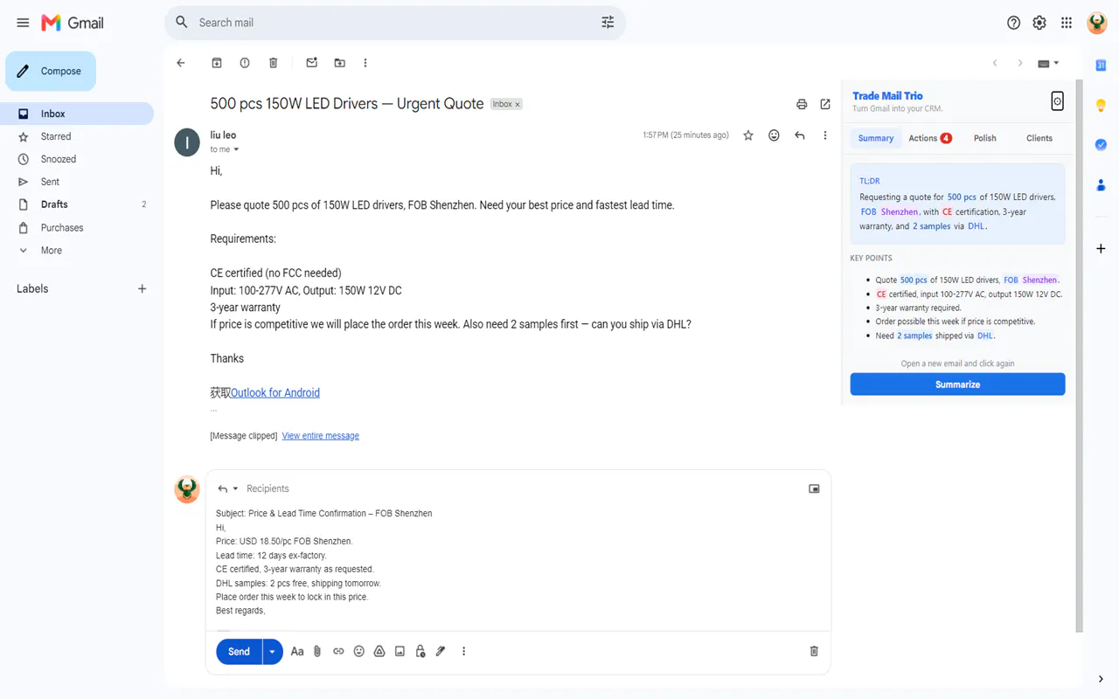
Task: Click View entire message link
Action: point(320,436)
